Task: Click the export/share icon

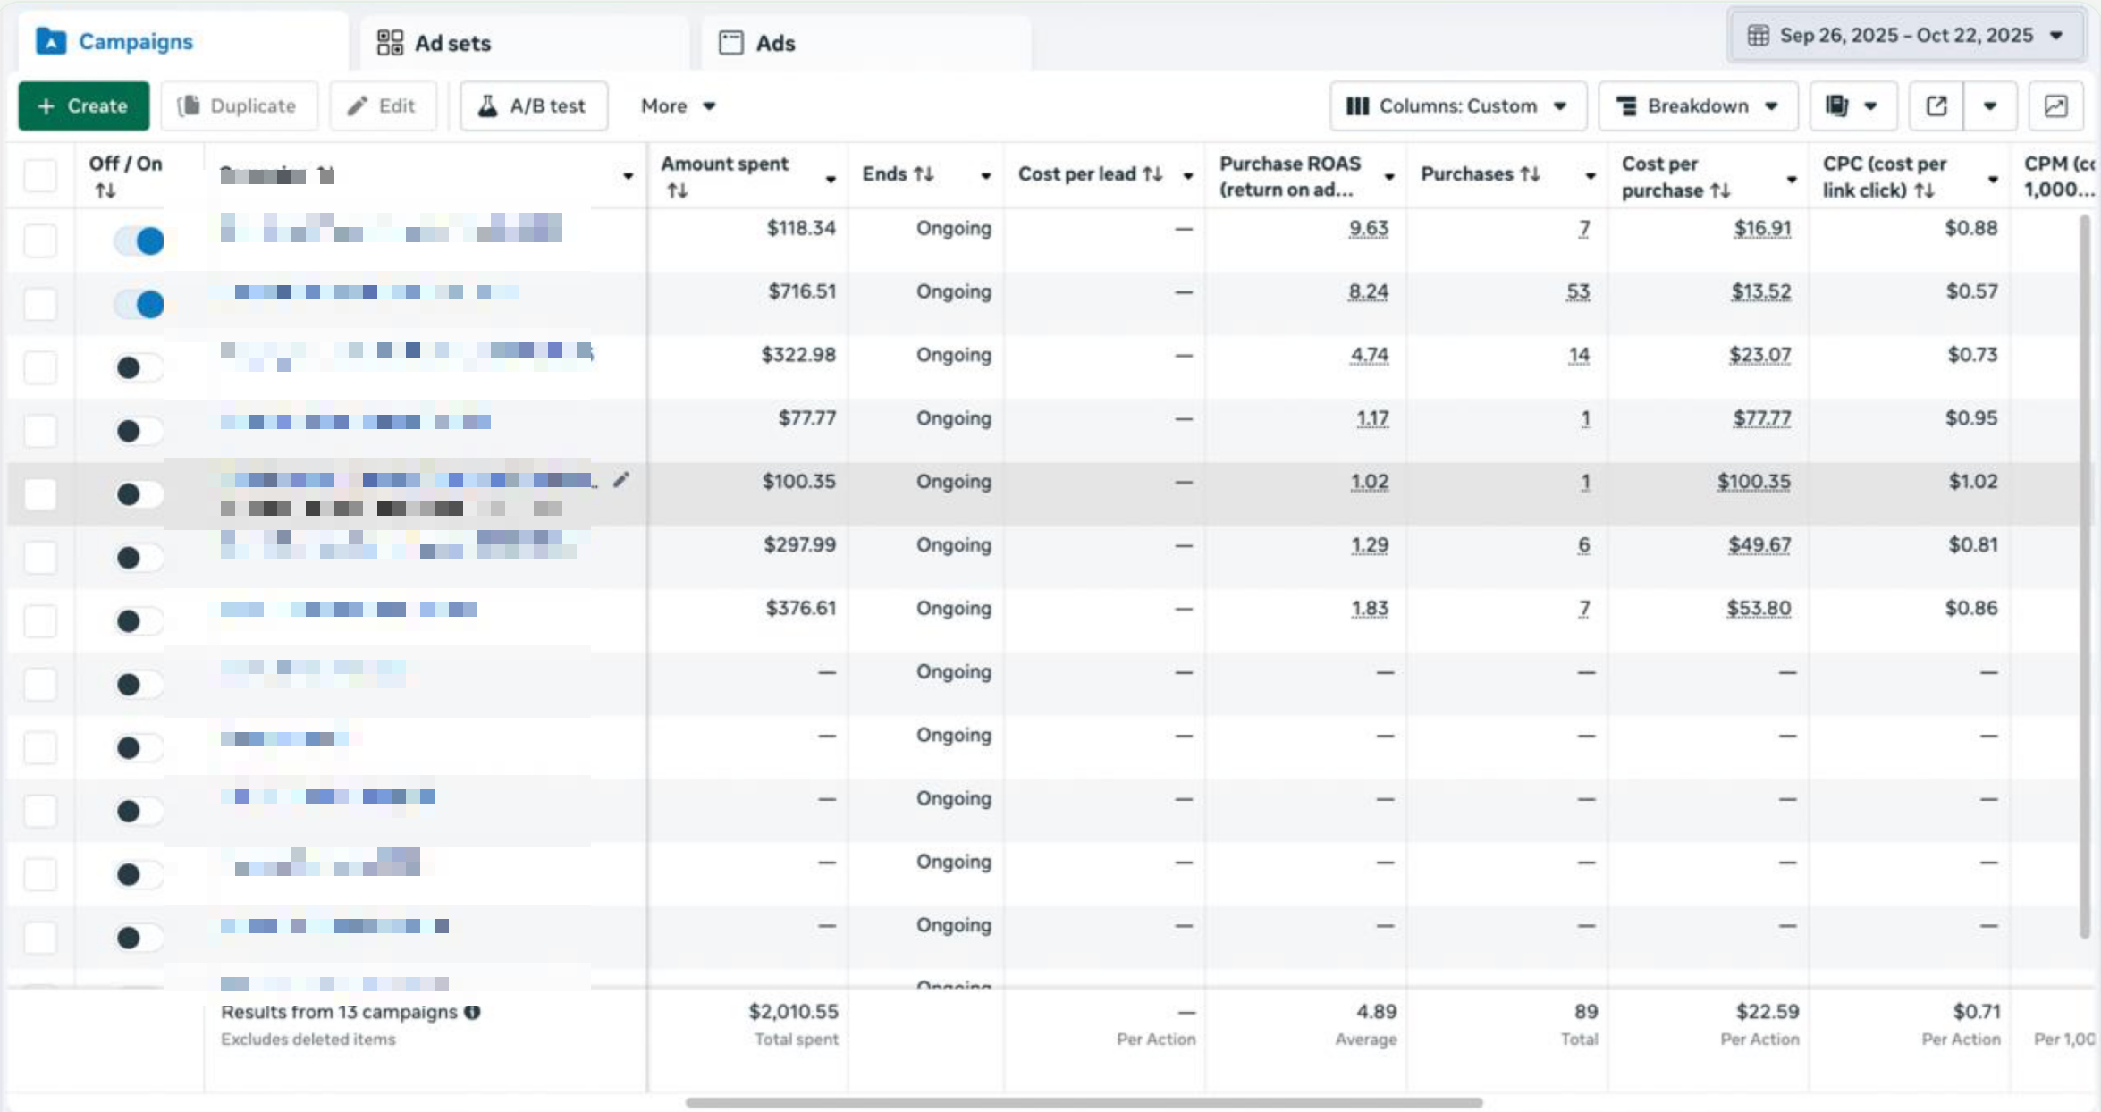Action: coord(1936,105)
